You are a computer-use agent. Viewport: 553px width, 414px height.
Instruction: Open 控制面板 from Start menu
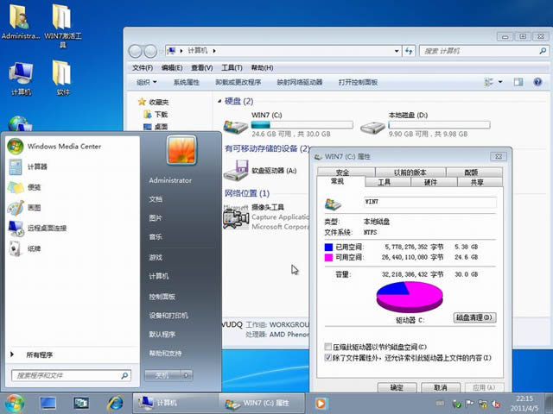point(162,296)
